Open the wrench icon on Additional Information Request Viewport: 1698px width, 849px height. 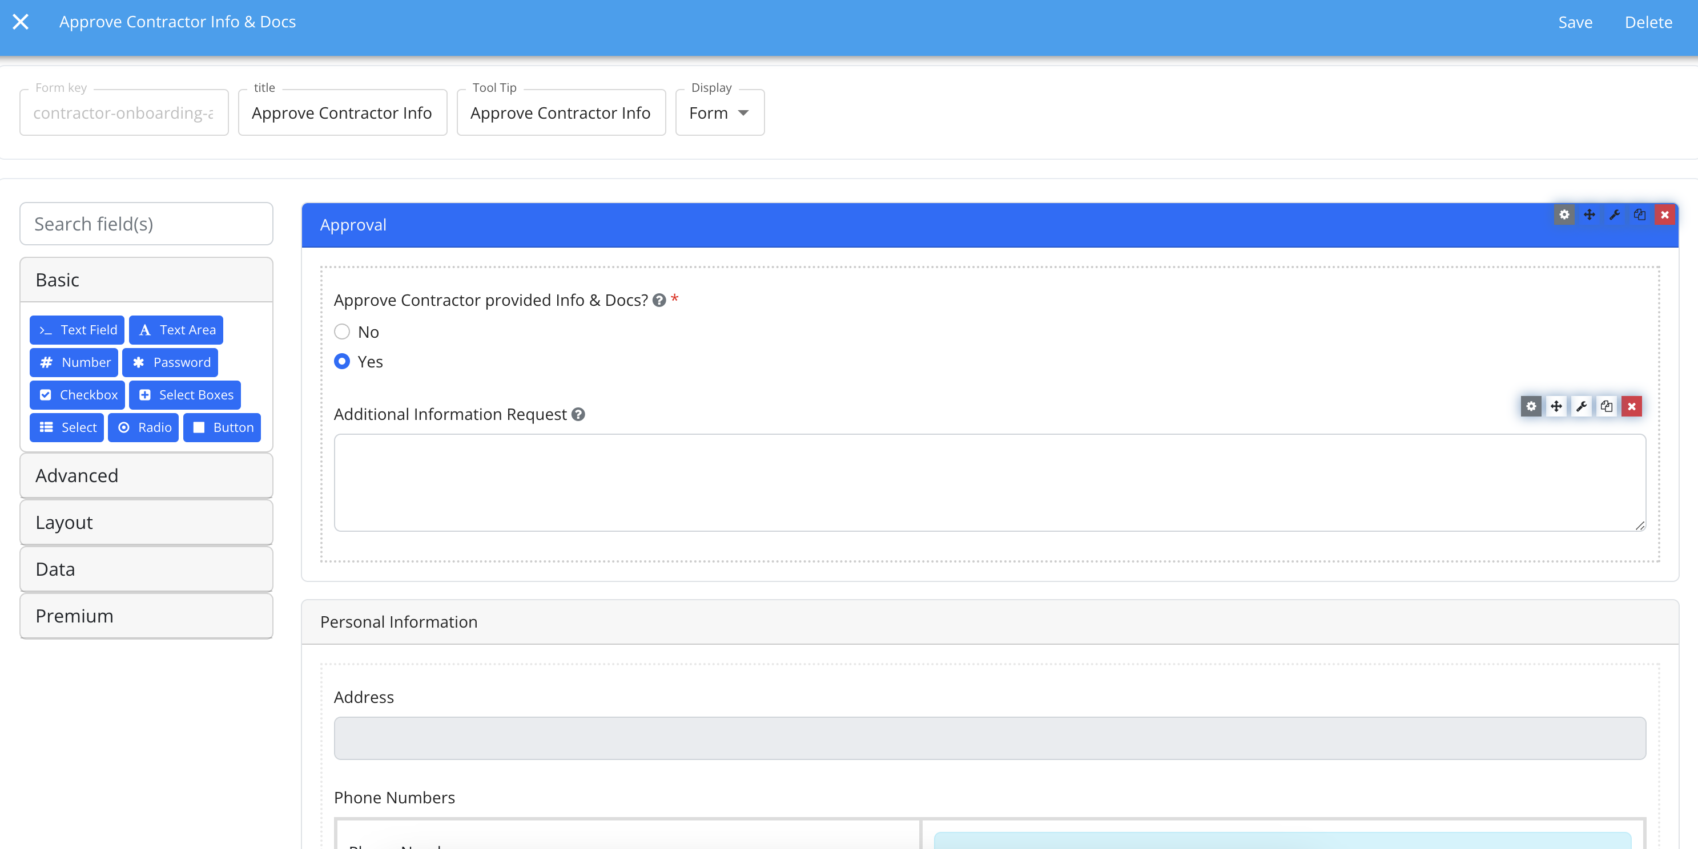[x=1582, y=406]
